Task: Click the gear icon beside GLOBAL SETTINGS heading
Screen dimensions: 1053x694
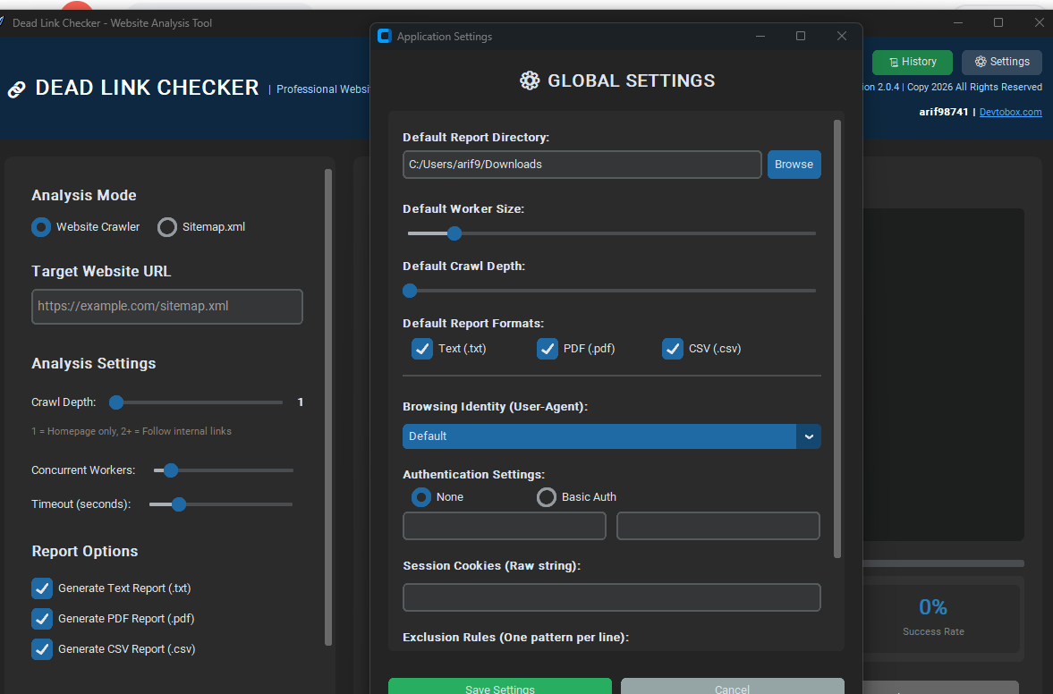Action: point(530,80)
